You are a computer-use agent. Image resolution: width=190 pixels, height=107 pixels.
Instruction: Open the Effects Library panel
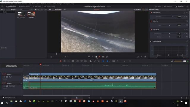24,7
